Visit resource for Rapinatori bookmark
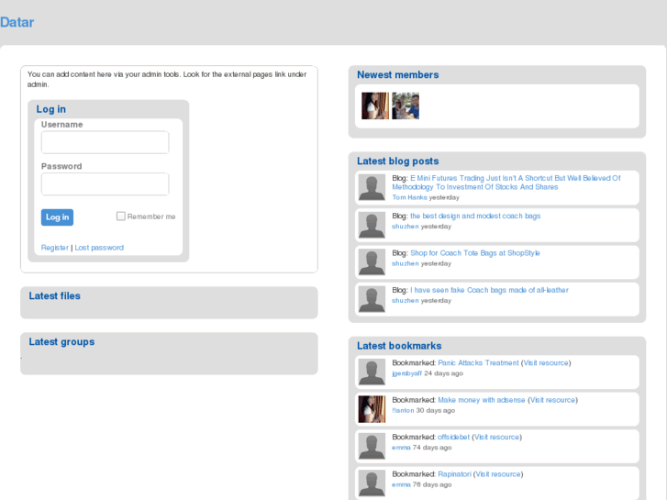667x500 pixels. tap(498, 473)
